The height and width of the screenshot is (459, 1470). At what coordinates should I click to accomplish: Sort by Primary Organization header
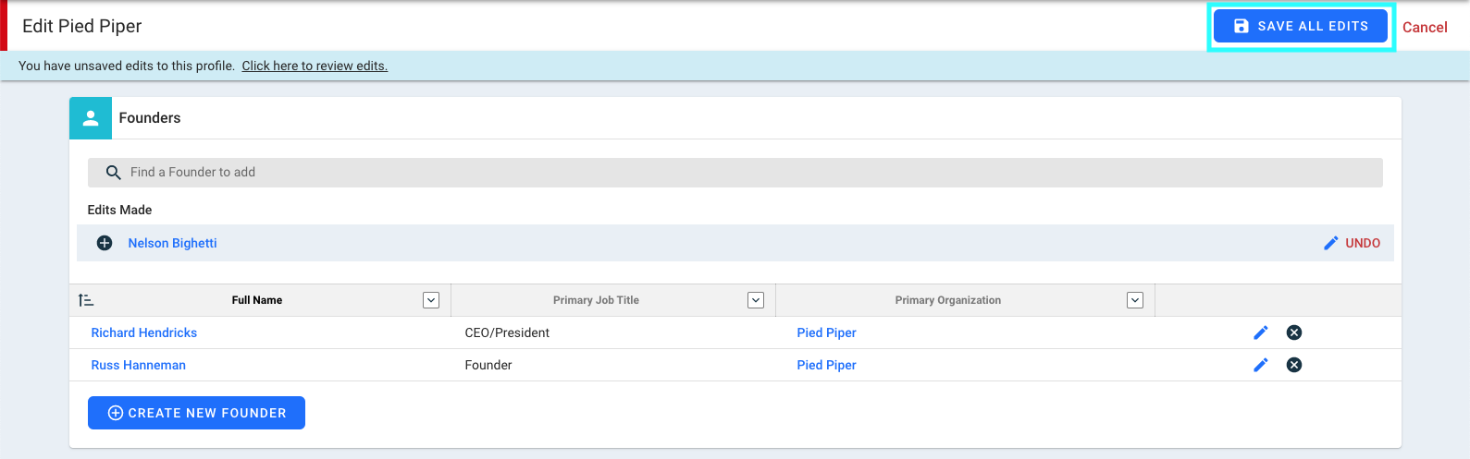(x=948, y=300)
